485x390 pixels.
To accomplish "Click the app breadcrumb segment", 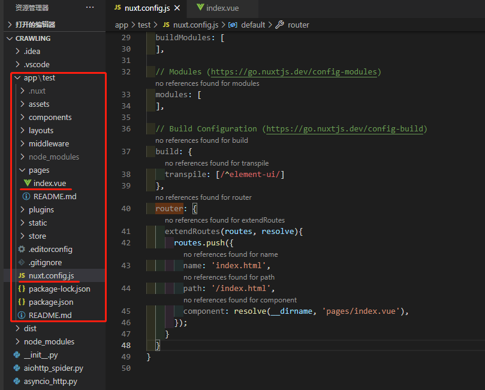I will point(121,25).
